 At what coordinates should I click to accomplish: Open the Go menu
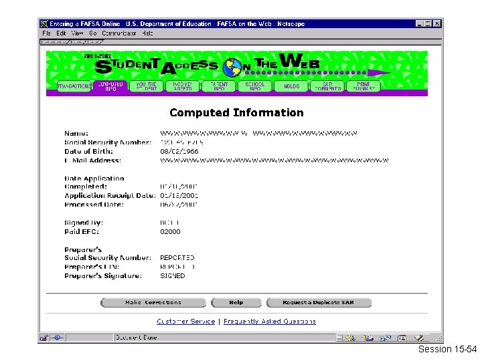click(93, 33)
